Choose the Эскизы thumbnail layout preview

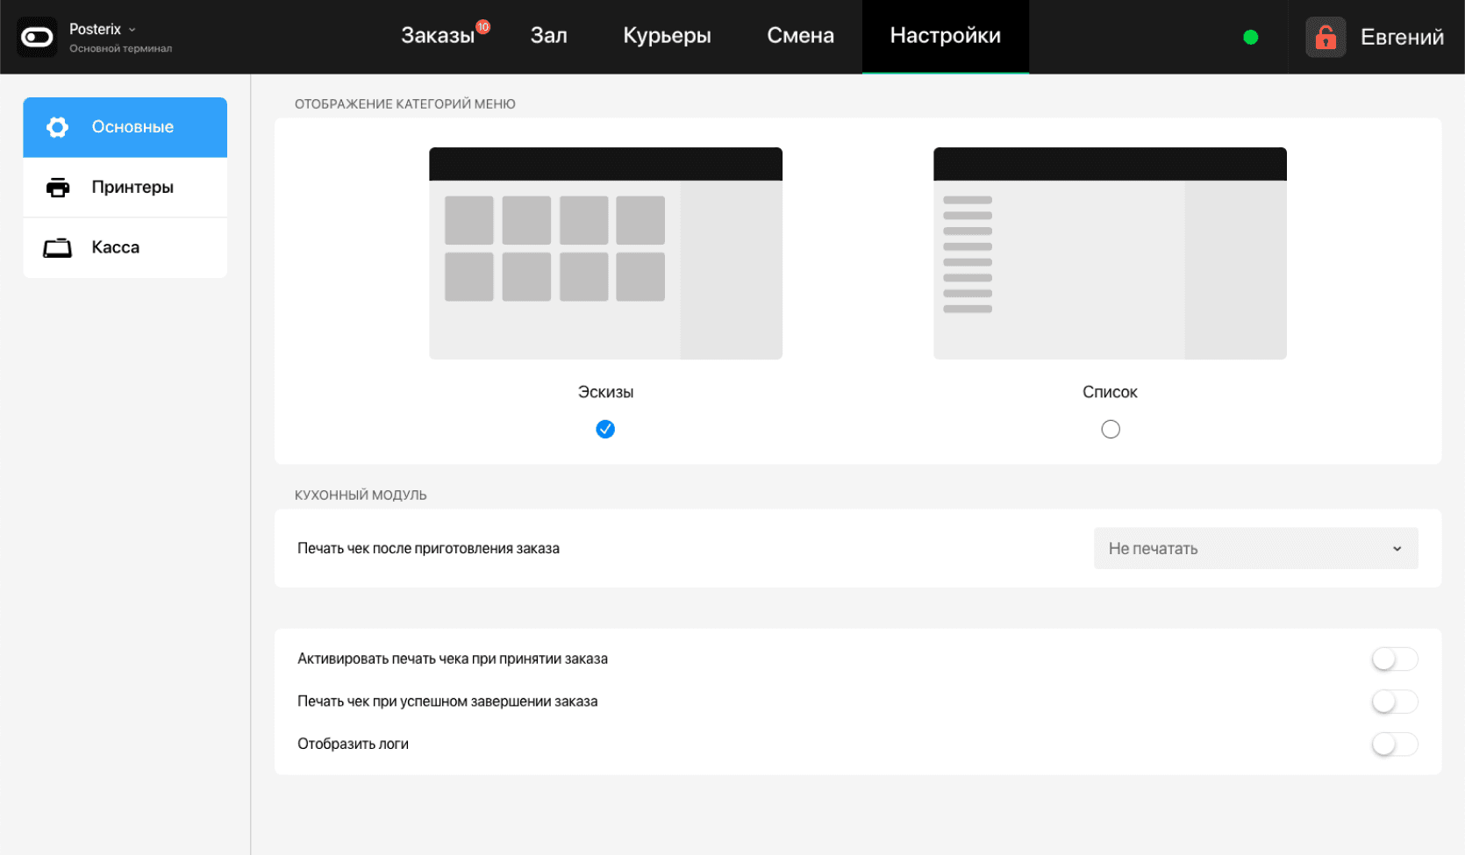[x=605, y=253]
